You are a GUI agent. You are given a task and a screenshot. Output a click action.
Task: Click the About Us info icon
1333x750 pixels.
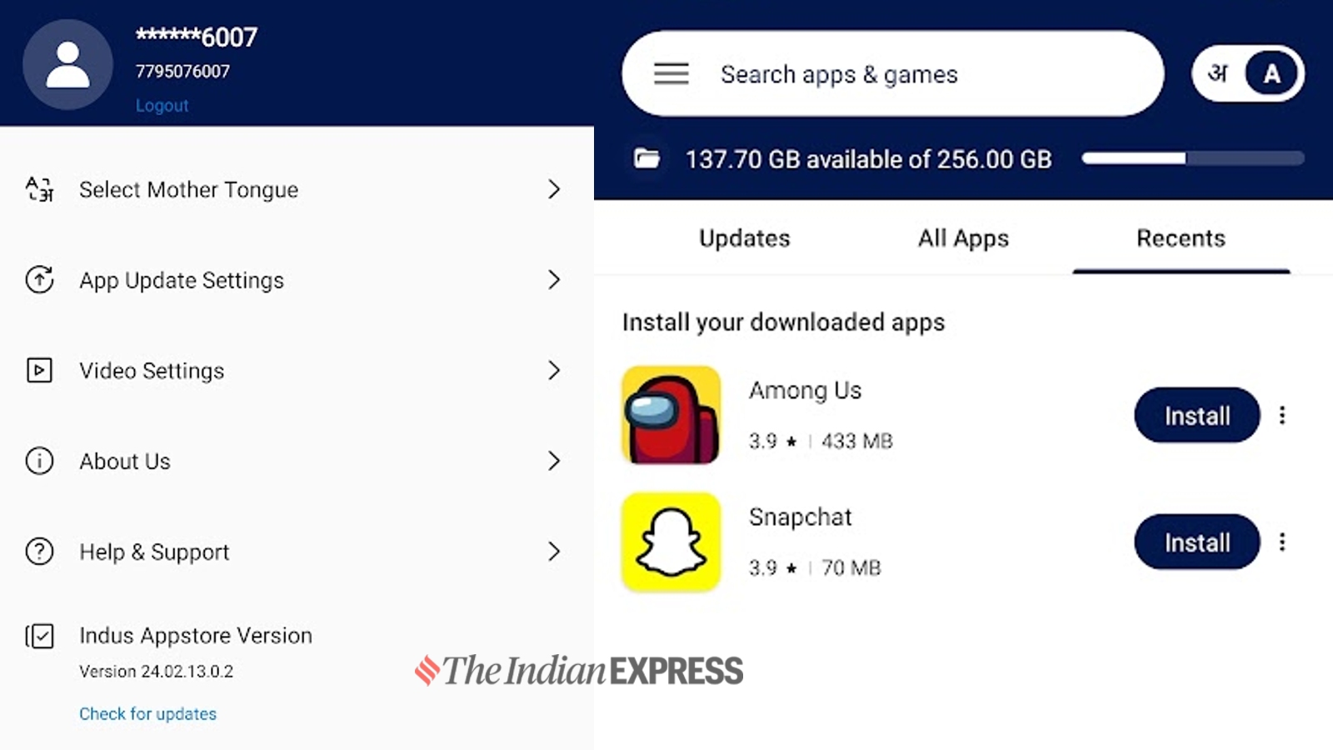(x=38, y=461)
